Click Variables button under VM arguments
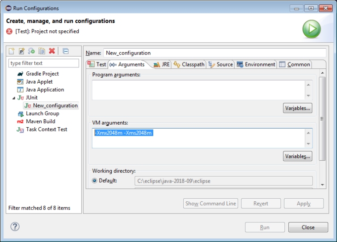The width and height of the screenshot is (337, 242). click(297, 156)
